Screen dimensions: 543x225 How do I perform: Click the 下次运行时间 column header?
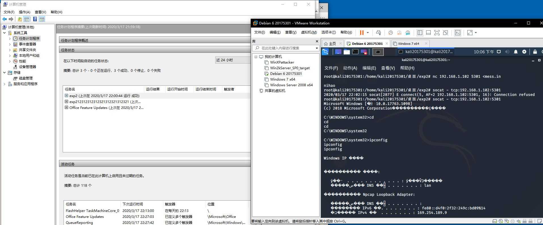pyautogui.click(x=142, y=204)
